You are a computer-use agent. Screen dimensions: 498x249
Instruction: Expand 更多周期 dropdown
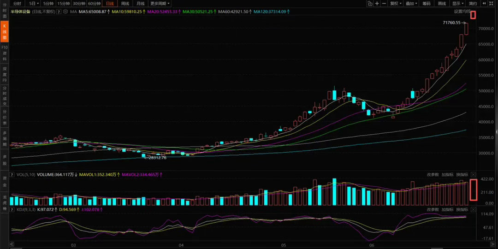(x=160, y=4)
